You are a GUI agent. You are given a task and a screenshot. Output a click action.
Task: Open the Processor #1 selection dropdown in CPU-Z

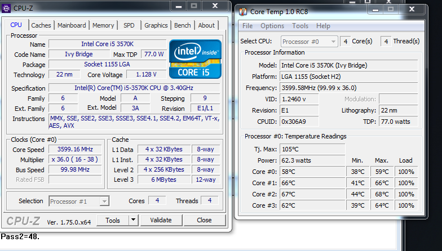point(79,201)
